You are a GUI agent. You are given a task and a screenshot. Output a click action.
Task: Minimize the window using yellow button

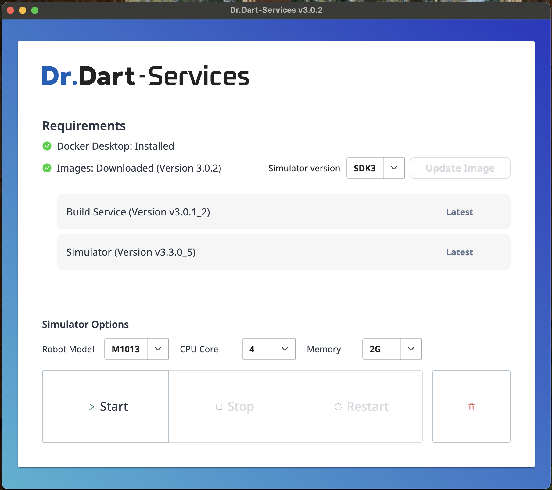coord(23,10)
